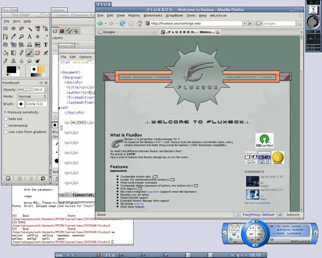
Task: Select the Clone stamp tool
Action: coord(14,61)
